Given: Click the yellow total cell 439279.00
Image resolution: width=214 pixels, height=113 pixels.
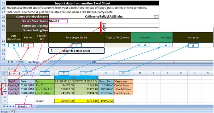Looking at the screenshot, I should [x=64, y=101].
